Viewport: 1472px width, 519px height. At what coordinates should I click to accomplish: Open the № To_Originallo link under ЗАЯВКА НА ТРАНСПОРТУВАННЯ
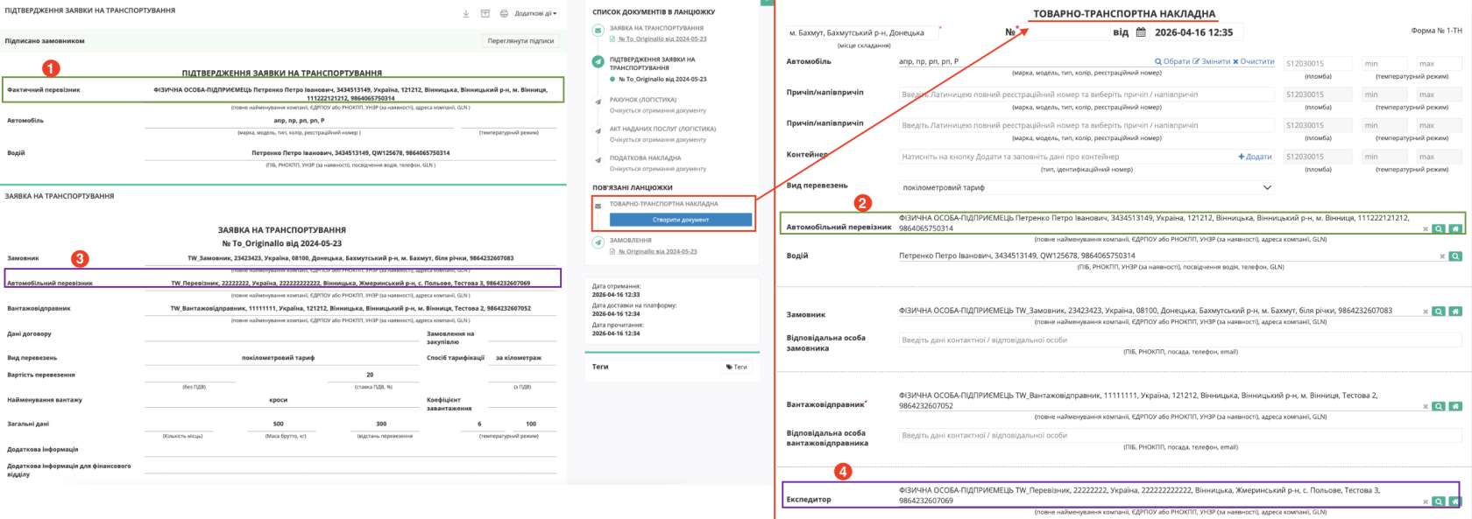(661, 39)
